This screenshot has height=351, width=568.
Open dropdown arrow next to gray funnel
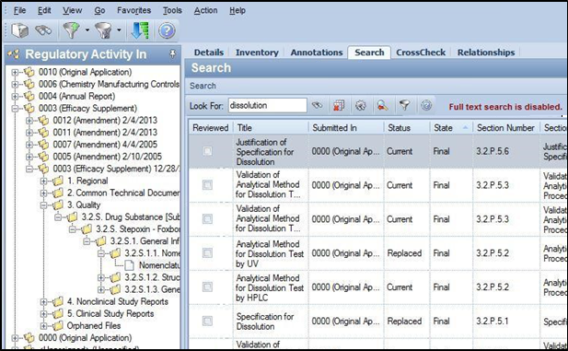119,30
